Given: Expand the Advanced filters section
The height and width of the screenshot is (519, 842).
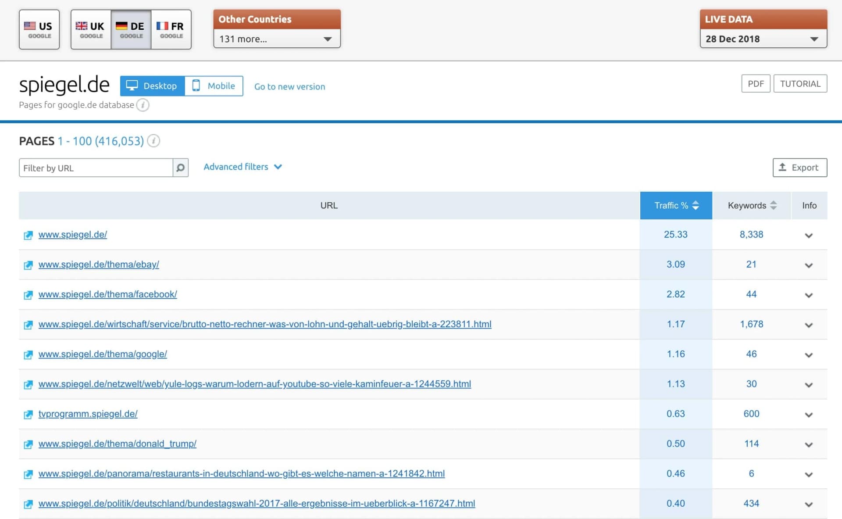Looking at the screenshot, I should [x=243, y=167].
